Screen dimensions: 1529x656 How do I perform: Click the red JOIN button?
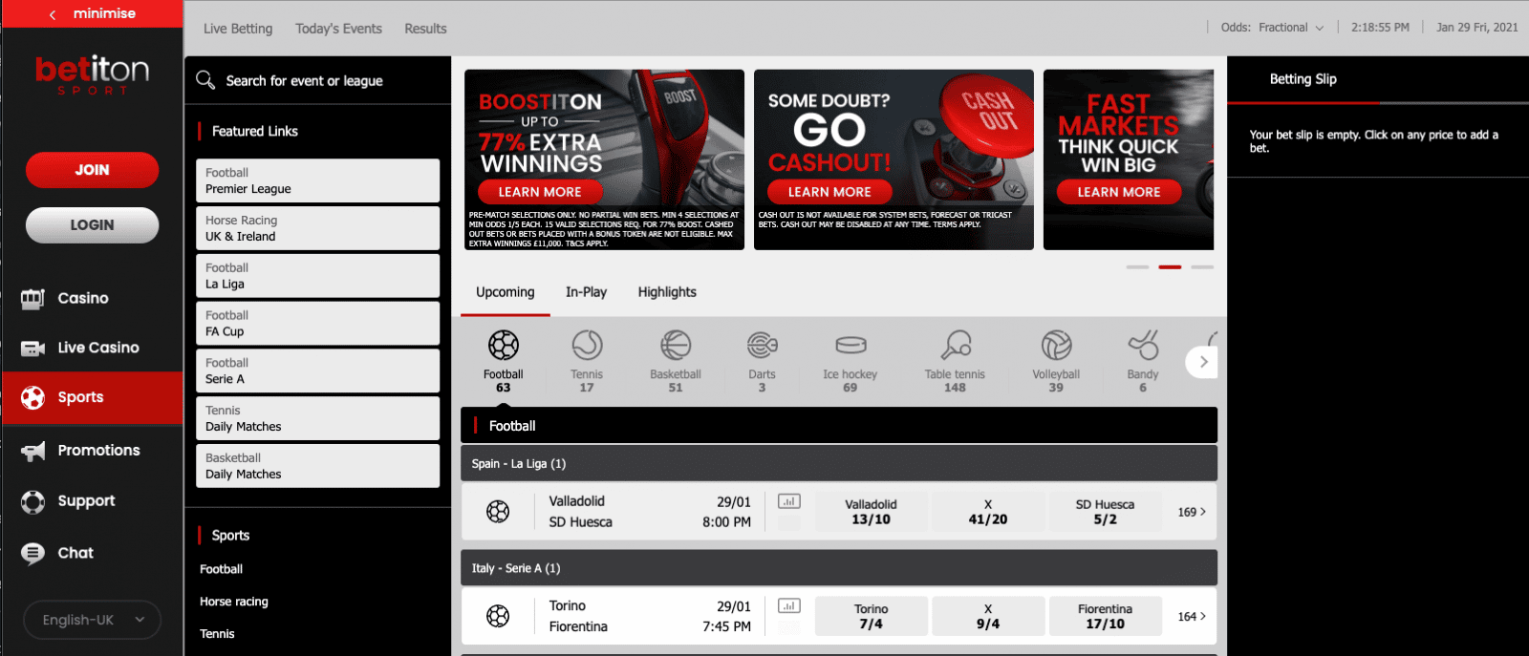(x=92, y=170)
